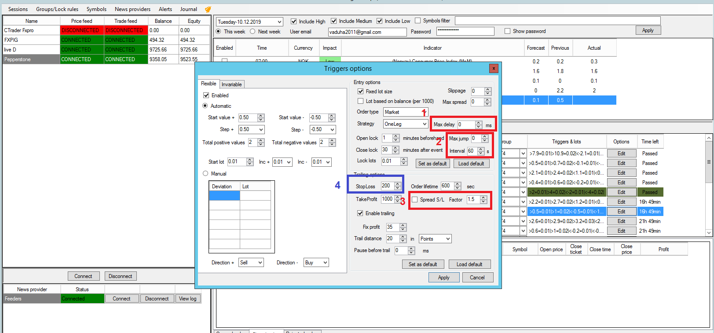Image resolution: width=714 pixels, height=333 pixels.
Task: Expand the Strategy OneLeg dropdown
Action: [424, 124]
